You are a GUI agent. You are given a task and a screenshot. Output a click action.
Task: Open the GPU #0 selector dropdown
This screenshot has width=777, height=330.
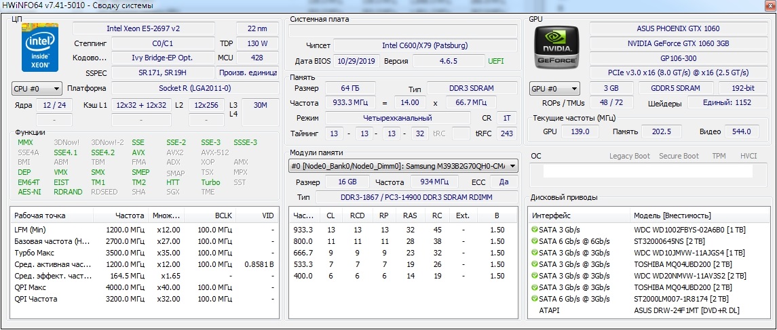pyautogui.click(x=554, y=89)
